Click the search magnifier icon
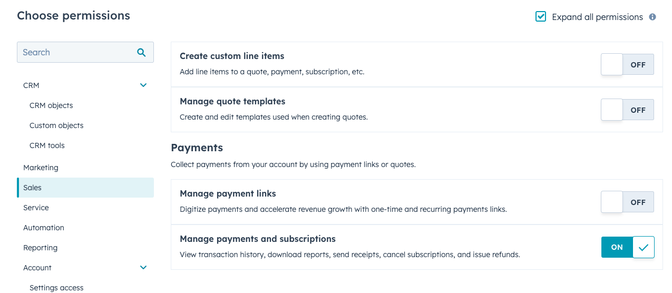 click(x=141, y=52)
